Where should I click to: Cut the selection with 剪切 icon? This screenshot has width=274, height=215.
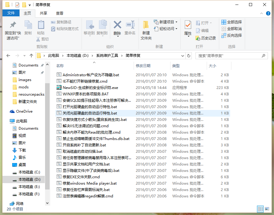(43, 39)
